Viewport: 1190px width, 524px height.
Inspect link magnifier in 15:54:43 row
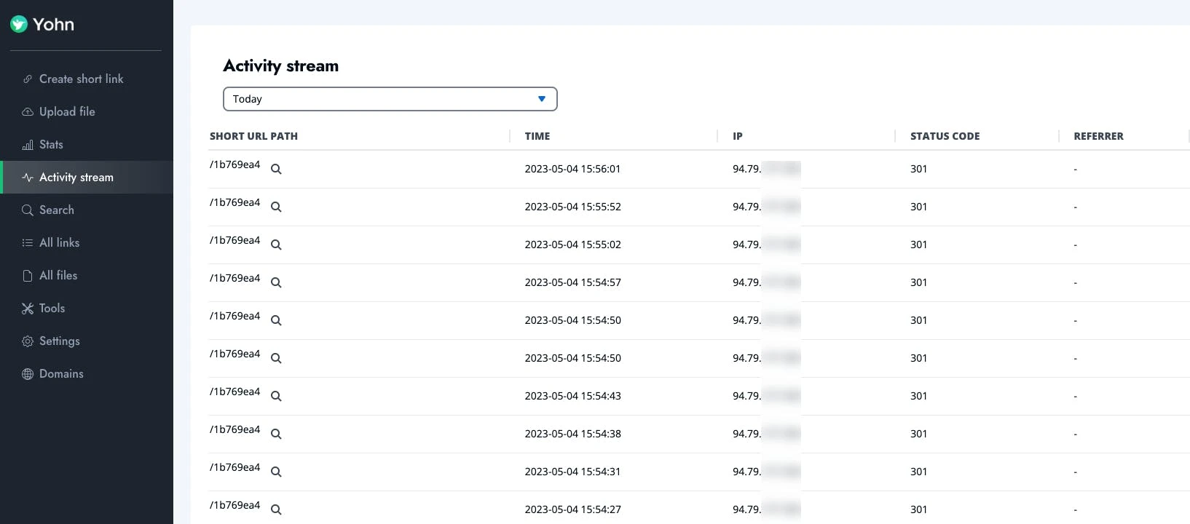(x=276, y=396)
